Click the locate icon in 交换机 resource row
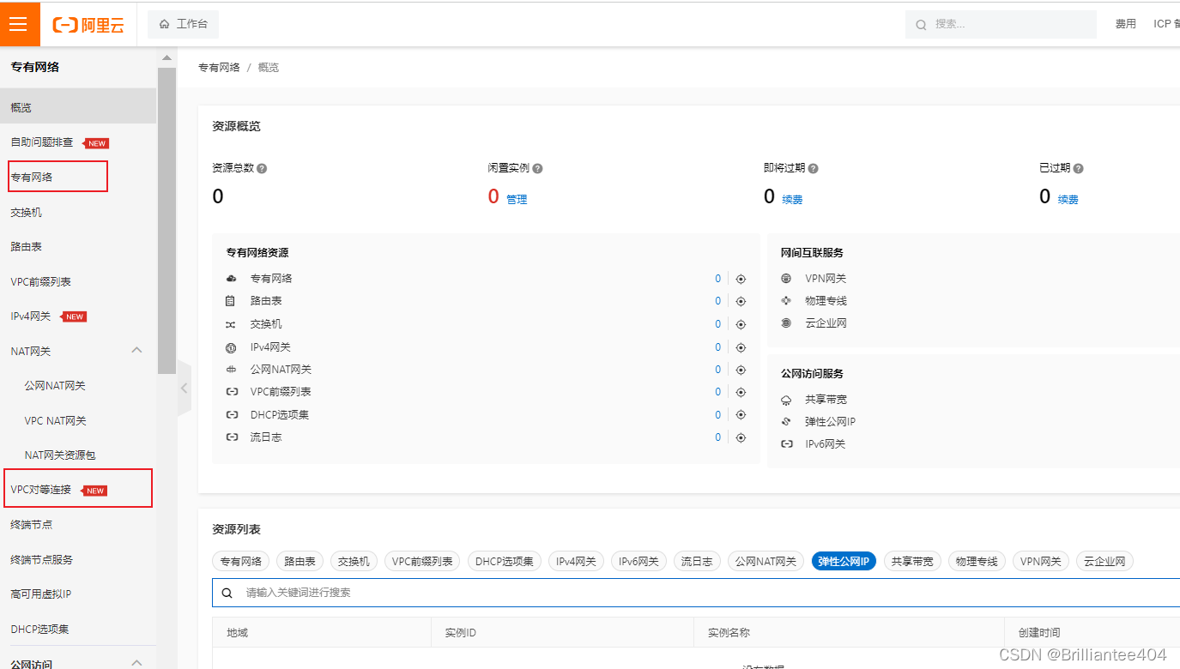This screenshot has width=1180, height=669. pos(741,324)
